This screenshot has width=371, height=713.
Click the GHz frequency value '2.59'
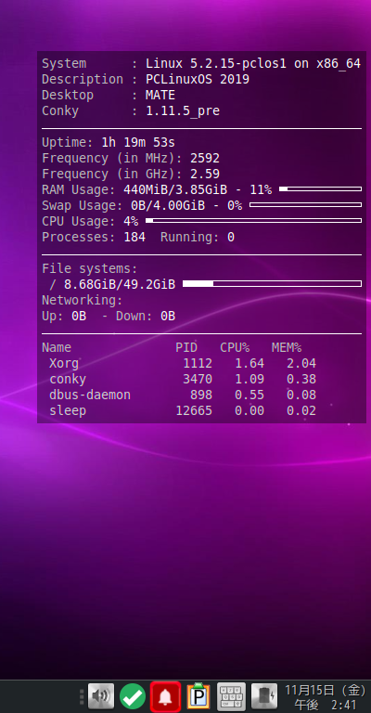click(205, 175)
